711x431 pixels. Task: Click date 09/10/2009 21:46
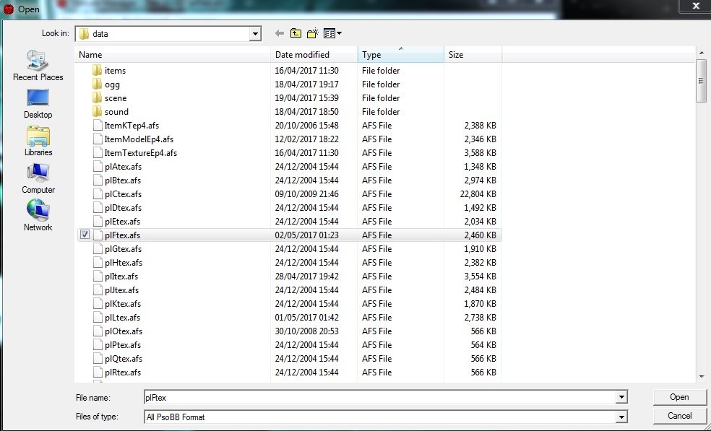coord(306,194)
